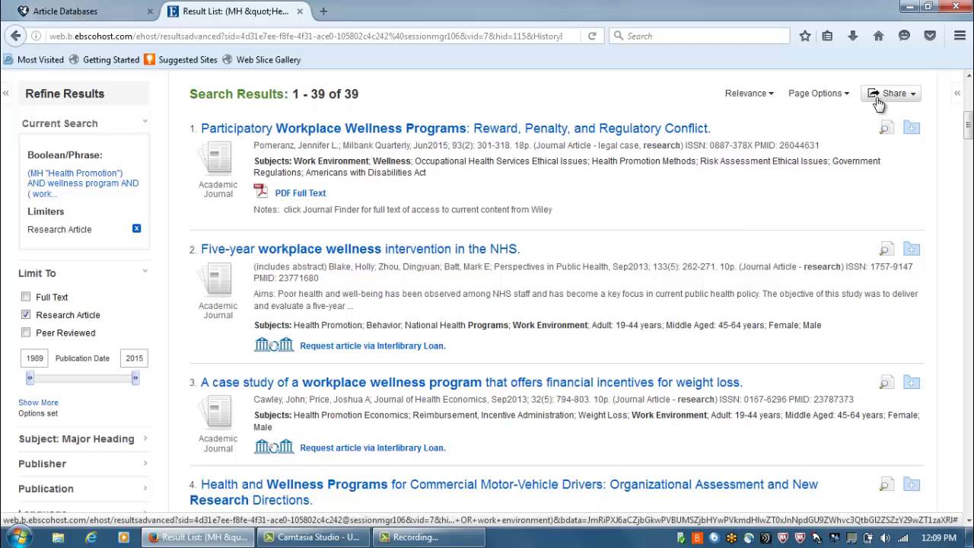Viewport: 974px width, 548px height.
Task: Collapse the Current Search section
Action: 145,122
